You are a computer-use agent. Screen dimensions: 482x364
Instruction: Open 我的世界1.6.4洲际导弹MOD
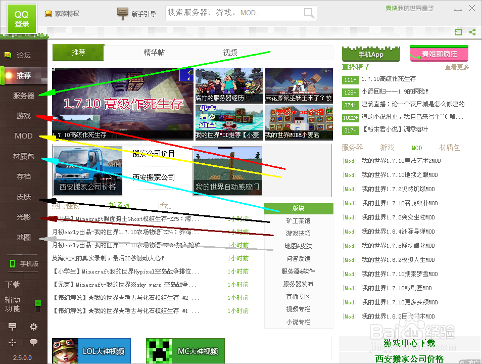[398, 232]
